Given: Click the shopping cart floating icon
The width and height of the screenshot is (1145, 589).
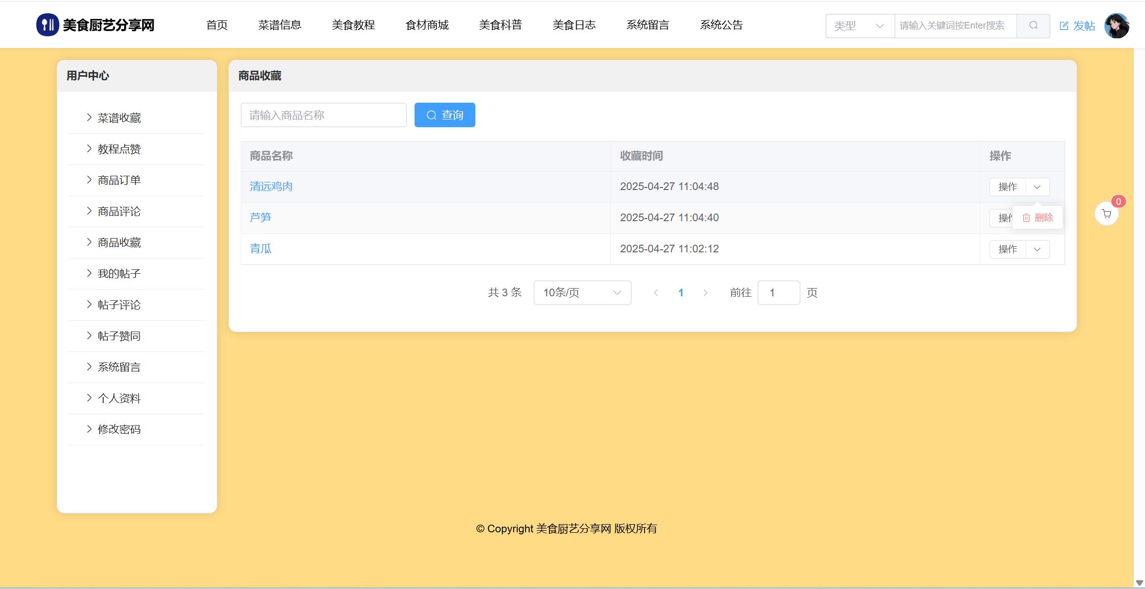Looking at the screenshot, I should pos(1106,214).
